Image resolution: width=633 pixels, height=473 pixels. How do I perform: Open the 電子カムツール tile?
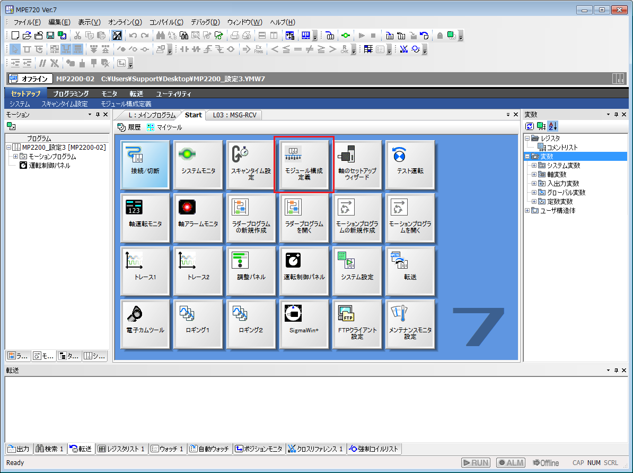145,323
